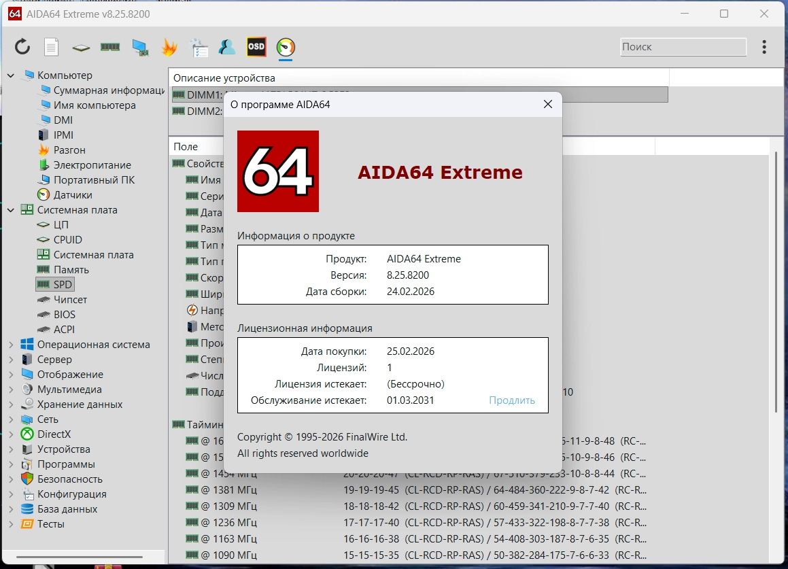Viewport: 788px width, 569px height.
Task: Select the DIMM2 device row
Action: [x=204, y=111]
